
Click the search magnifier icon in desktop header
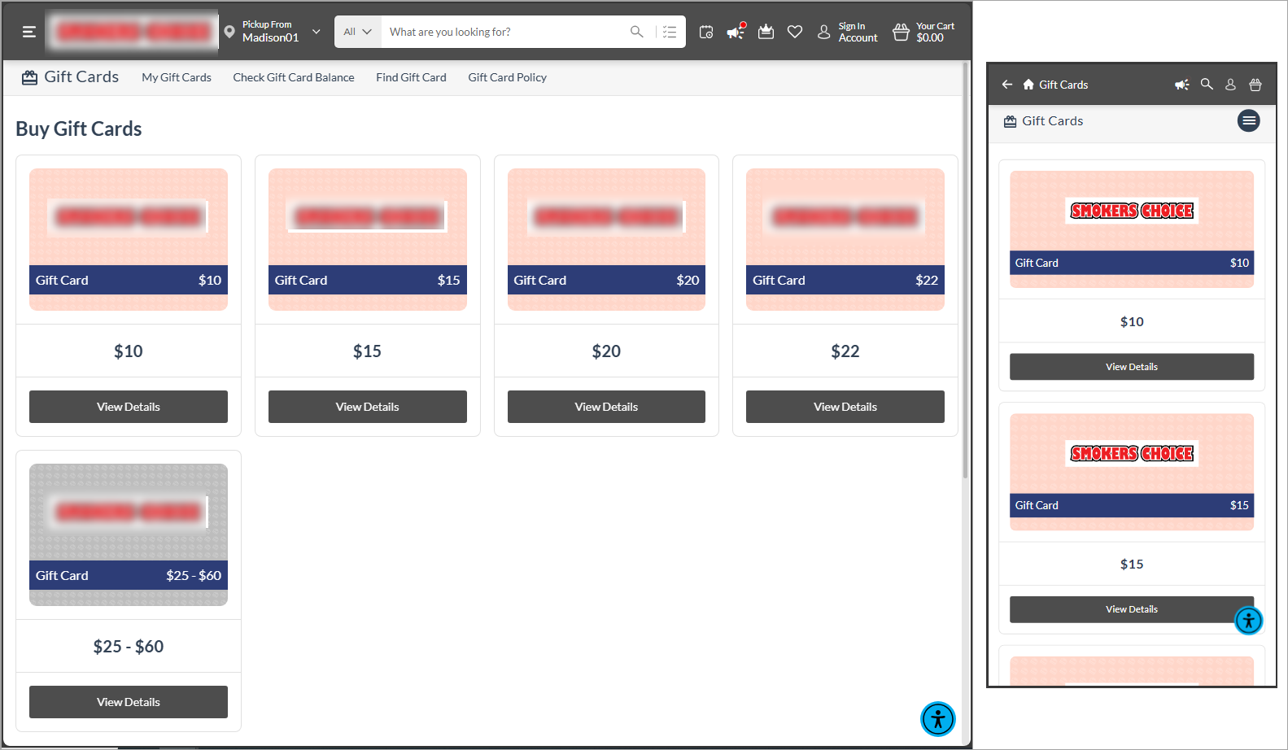click(x=636, y=32)
